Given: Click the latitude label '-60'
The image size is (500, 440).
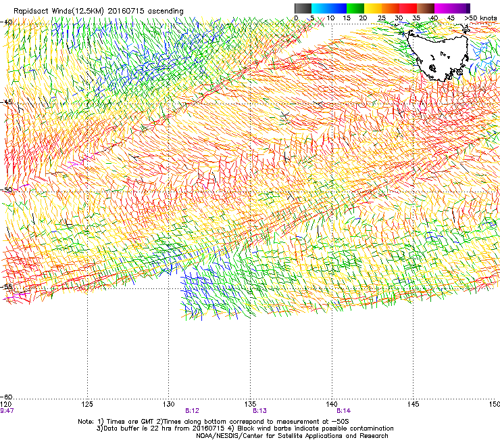Looking at the screenshot, I should click(x=7, y=397).
